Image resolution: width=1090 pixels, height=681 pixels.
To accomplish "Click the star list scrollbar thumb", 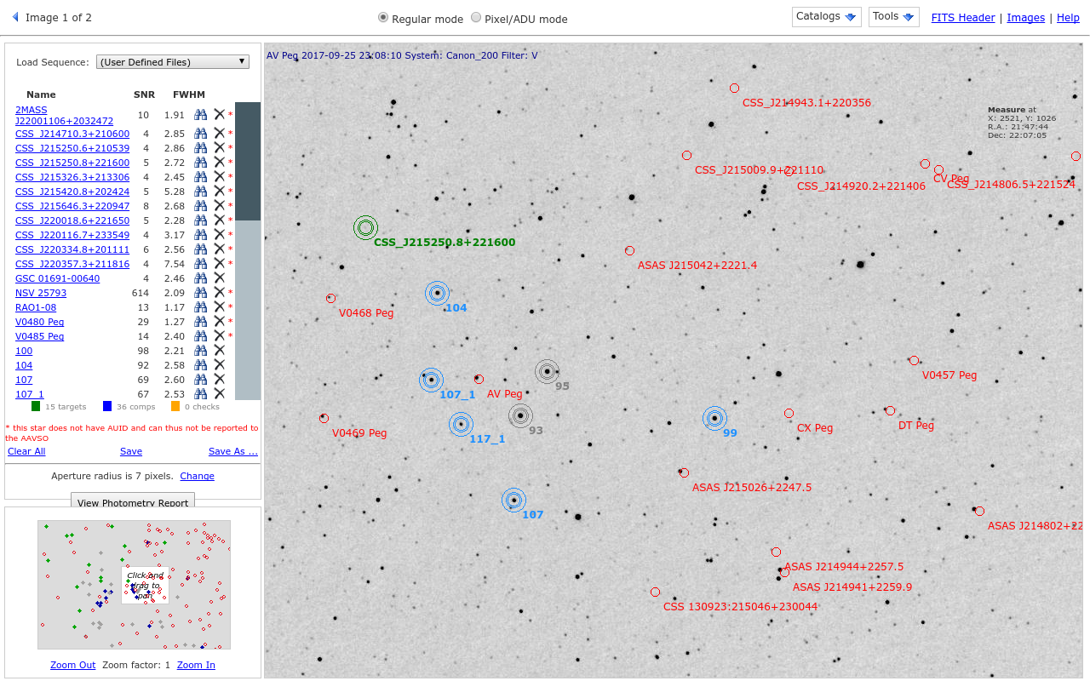I will click(247, 161).
